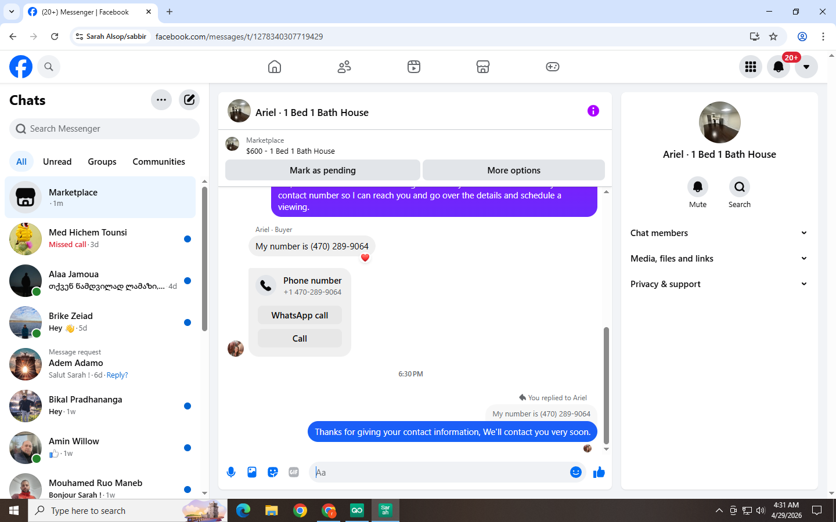Bookmark this tab with star icon
This screenshot has width=836, height=522.
point(773,37)
